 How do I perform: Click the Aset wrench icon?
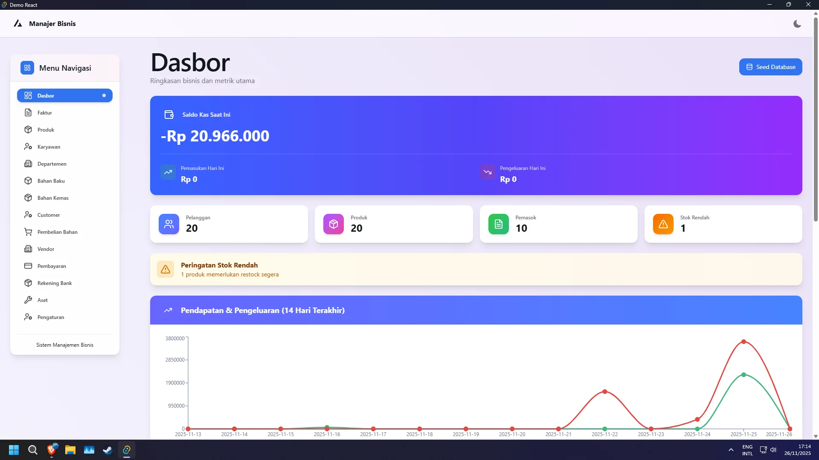point(28,300)
